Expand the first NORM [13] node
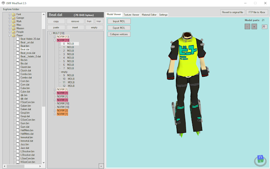 [54, 37]
